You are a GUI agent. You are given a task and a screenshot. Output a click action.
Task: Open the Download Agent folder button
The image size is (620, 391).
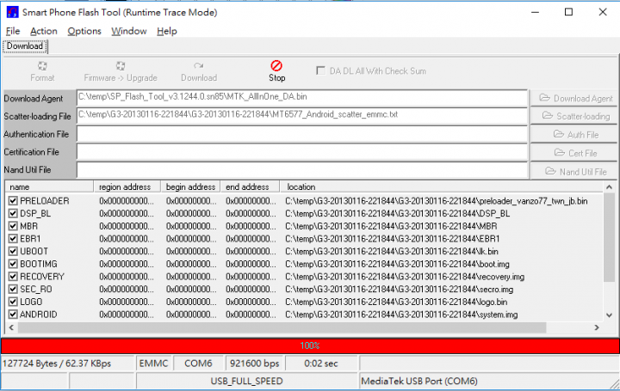[x=573, y=98]
